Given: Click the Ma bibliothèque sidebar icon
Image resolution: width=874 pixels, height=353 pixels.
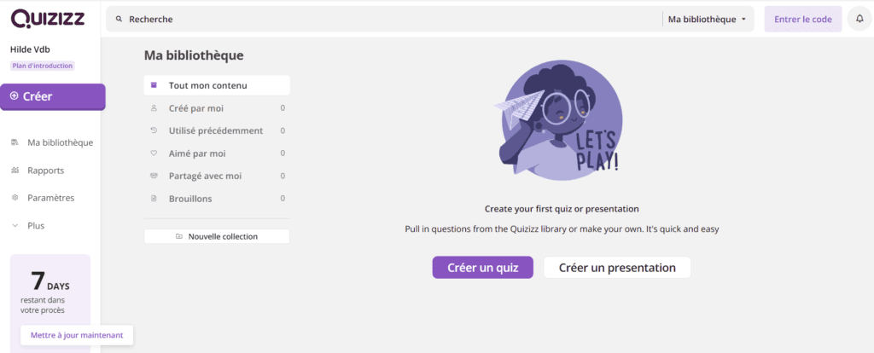Looking at the screenshot, I should point(15,142).
